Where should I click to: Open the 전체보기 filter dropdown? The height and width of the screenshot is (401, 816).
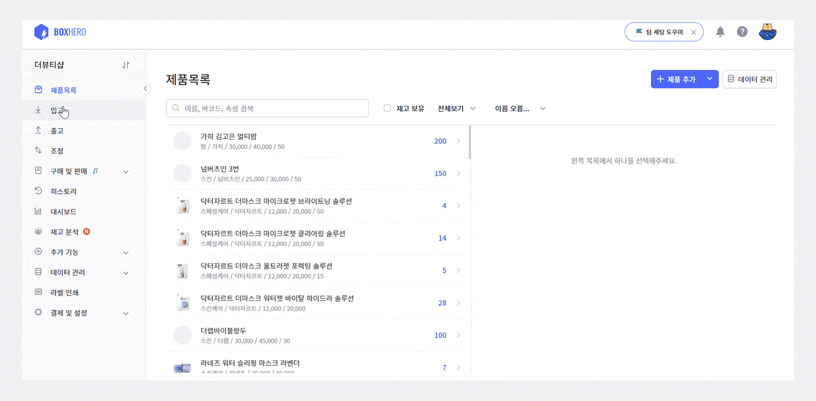(456, 109)
